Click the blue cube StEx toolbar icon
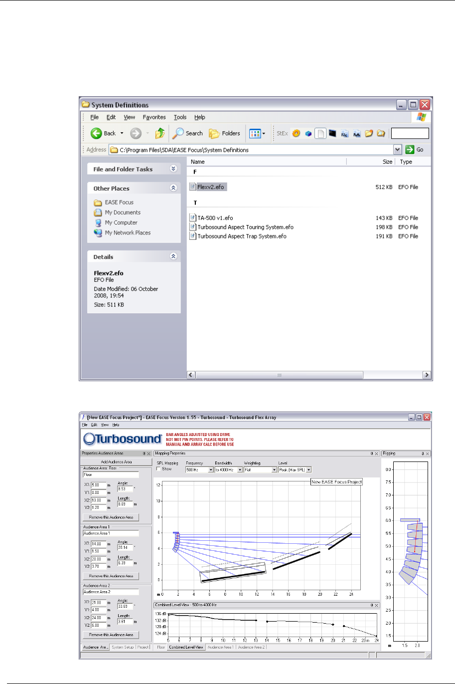The width and height of the screenshot is (455, 684). pyautogui.click(x=308, y=133)
